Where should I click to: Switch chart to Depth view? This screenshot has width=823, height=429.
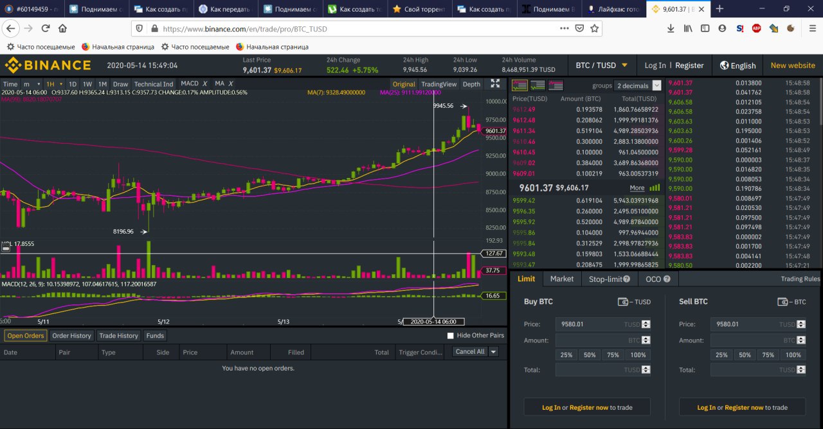pyautogui.click(x=471, y=84)
